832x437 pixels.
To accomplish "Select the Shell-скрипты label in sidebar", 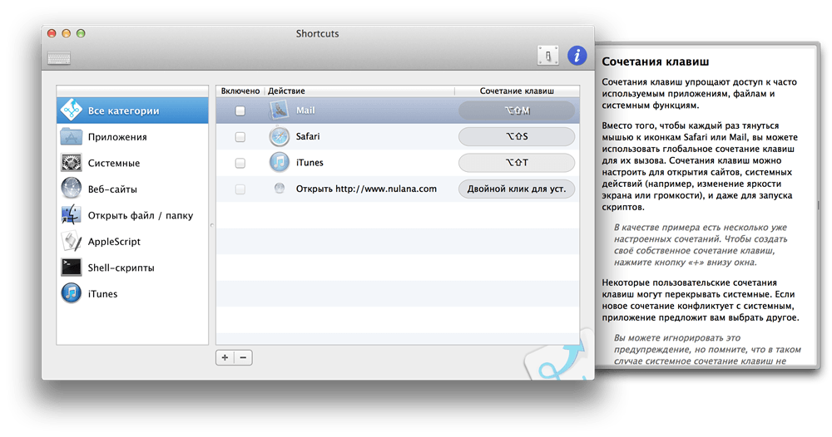I will pos(121,268).
